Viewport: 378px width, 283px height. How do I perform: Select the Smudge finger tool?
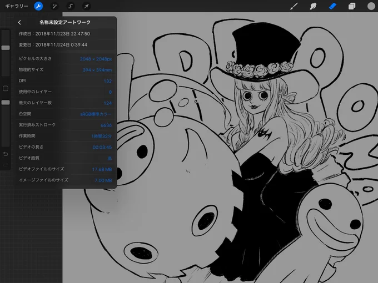click(313, 6)
